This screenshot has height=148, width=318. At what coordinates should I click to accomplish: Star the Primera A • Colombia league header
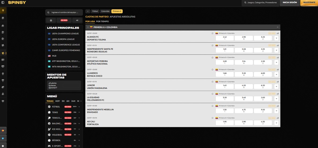[88, 27]
